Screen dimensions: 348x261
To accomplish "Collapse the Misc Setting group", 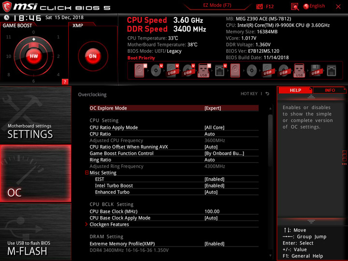I will point(87,173).
